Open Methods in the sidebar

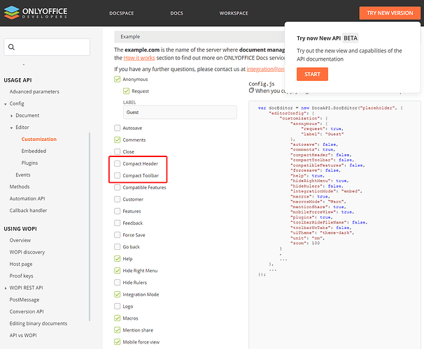[20, 186]
